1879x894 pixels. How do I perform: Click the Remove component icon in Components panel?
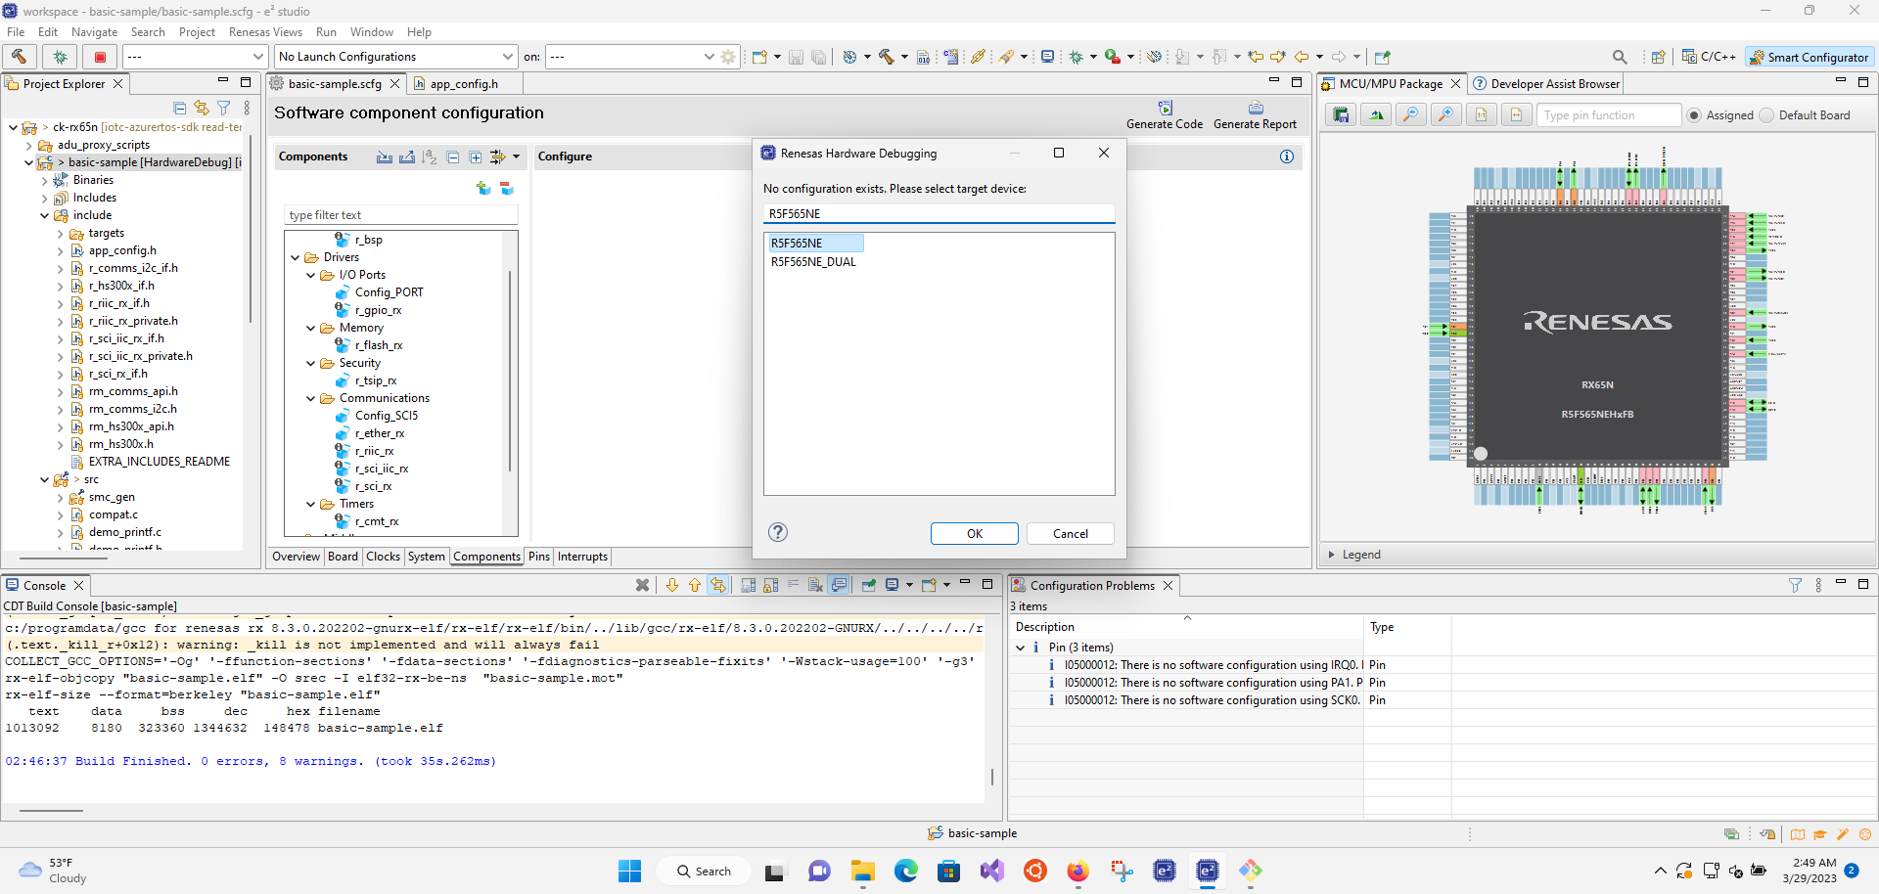pyautogui.click(x=507, y=188)
